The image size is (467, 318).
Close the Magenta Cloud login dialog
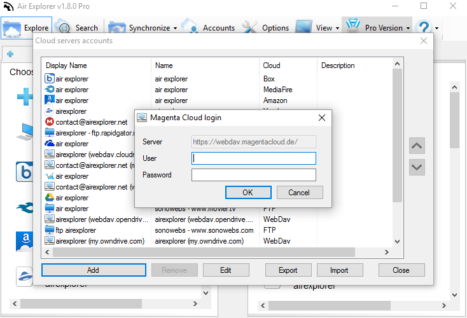click(322, 118)
